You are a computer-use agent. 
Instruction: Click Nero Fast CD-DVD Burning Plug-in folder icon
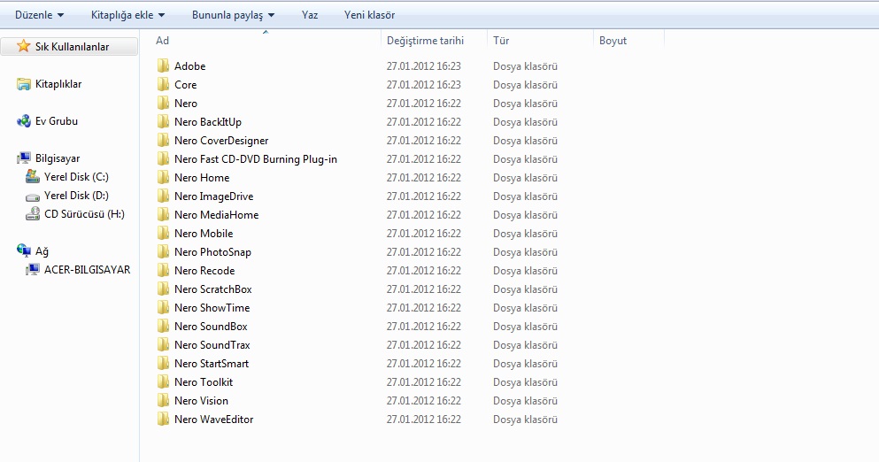point(163,158)
